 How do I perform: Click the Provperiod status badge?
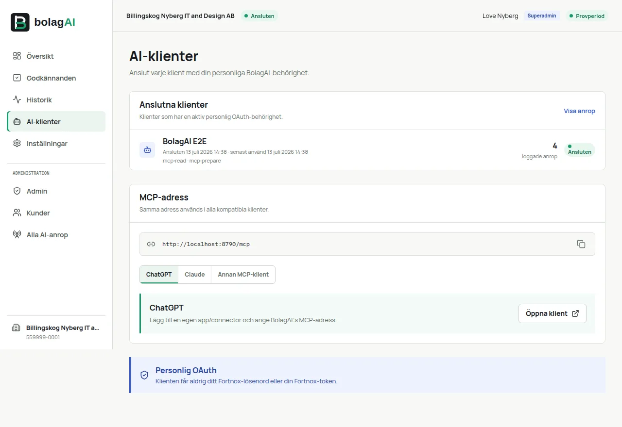pyautogui.click(x=587, y=16)
